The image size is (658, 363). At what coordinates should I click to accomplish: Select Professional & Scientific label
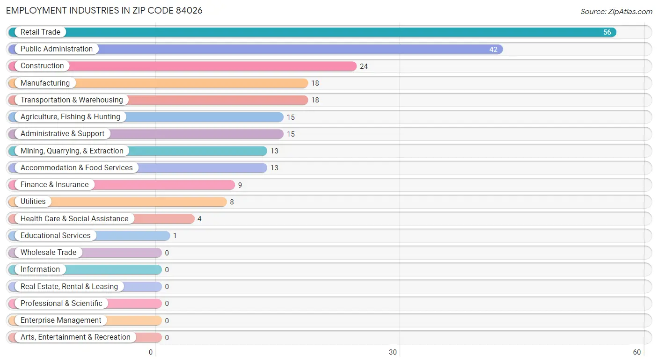pyautogui.click(x=61, y=303)
